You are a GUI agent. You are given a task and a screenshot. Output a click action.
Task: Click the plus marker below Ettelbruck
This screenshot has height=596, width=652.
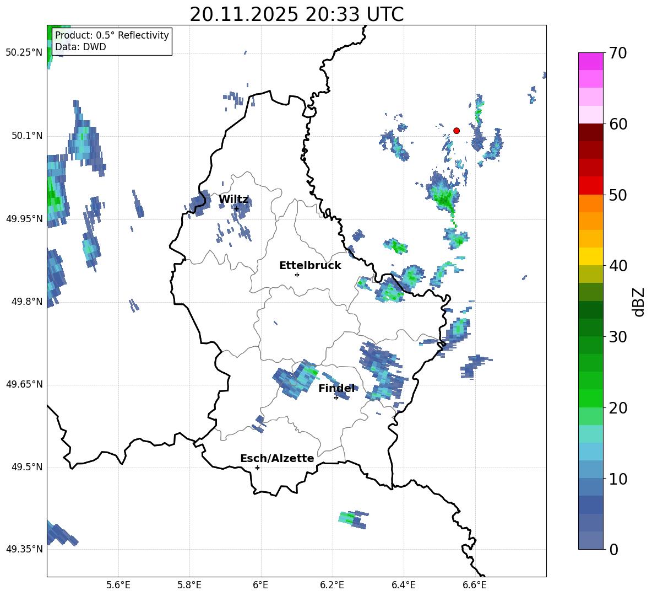[297, 275]
